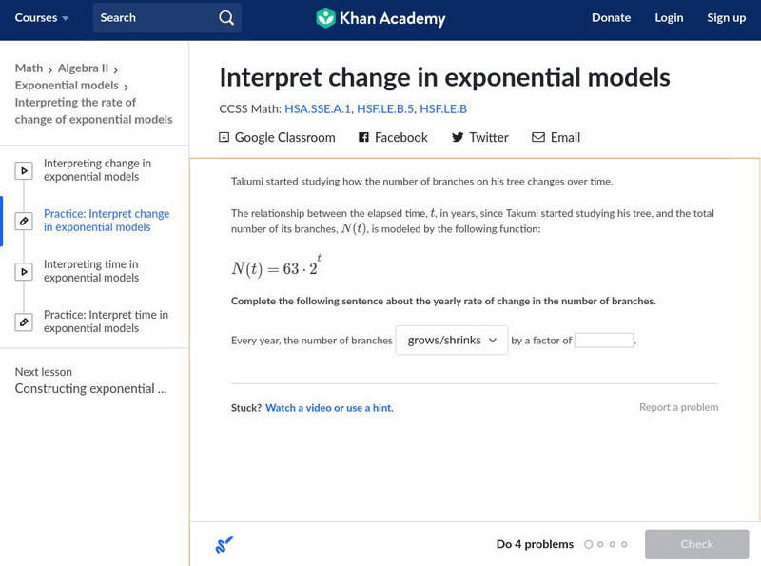The image size is (761, 566).
Task: Click the Check button
Action: pos(696,544)
